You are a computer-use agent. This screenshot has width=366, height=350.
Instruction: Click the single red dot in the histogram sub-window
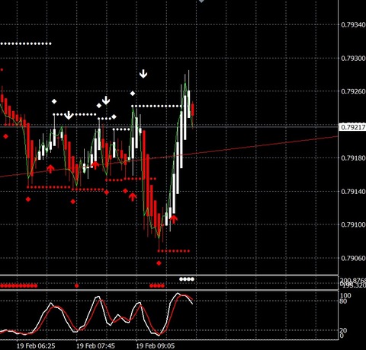77,286
